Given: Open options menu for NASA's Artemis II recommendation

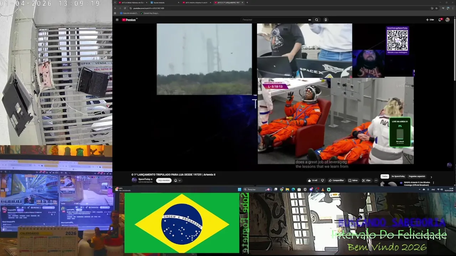Looking at the screenshot, I should point(434,183).
